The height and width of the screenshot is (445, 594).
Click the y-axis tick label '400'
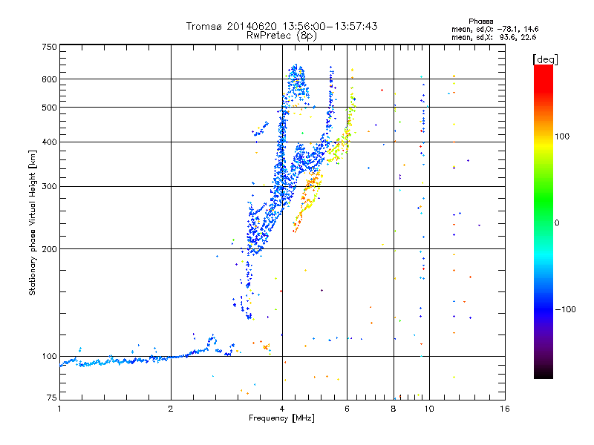[49, 142]
